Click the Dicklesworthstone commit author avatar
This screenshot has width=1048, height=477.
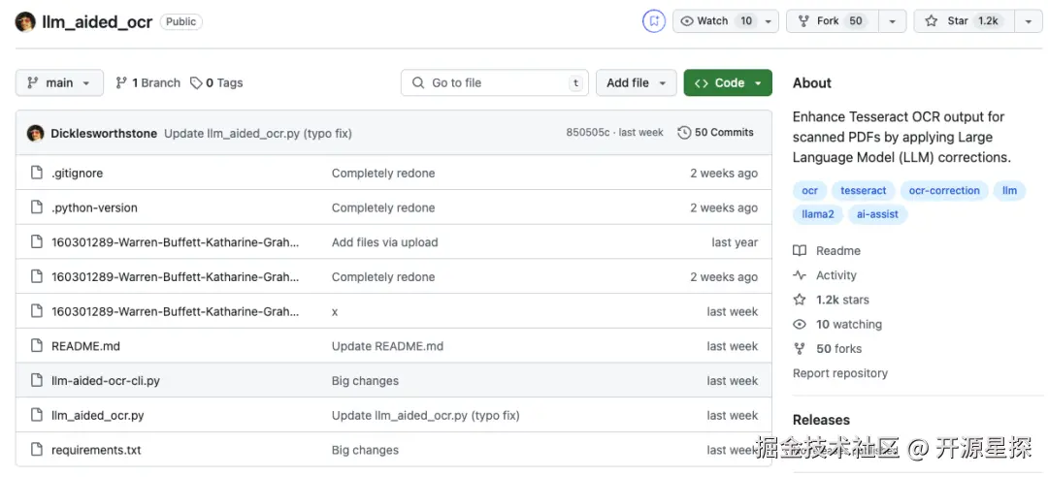36,133
